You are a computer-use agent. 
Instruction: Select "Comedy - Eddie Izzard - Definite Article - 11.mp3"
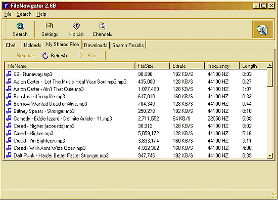pyautogui.click(x=63, y=118)
